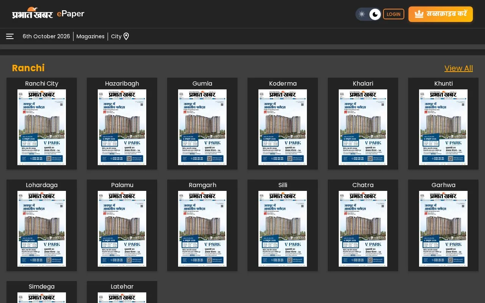Open the Hazaribagh edition thumbnail
Viewport: 485px width, 303px height.
(x=122, y=127)
